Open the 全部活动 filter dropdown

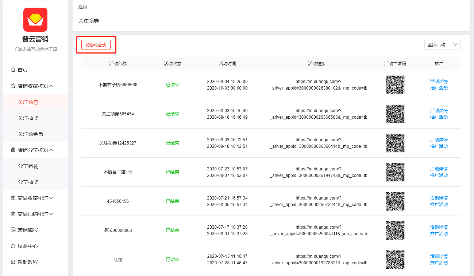(443, 45)
